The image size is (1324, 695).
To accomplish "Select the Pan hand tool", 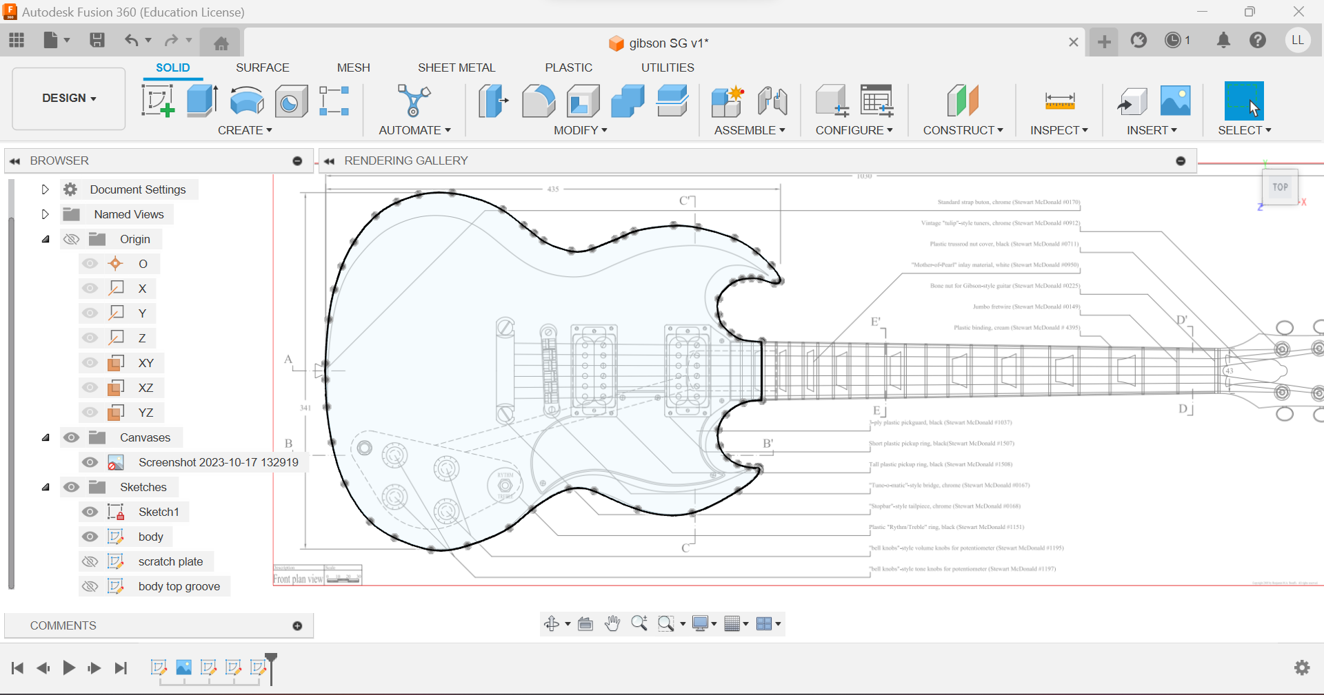I will 612,623.
